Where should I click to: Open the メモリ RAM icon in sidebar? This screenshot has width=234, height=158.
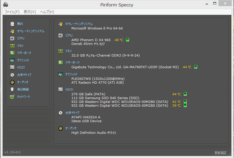[12, 45]
